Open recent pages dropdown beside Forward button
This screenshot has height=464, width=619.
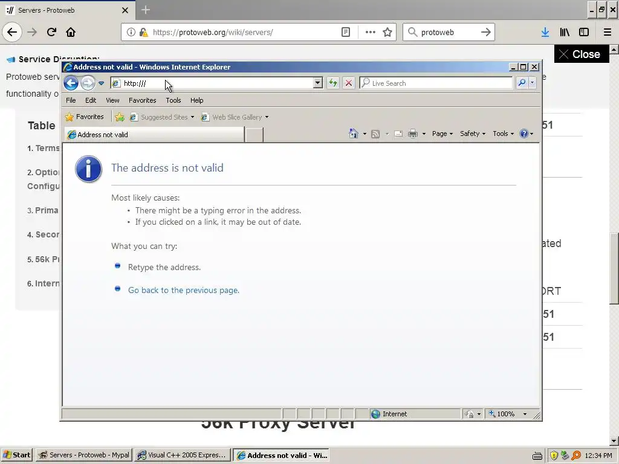pos(101,83)
